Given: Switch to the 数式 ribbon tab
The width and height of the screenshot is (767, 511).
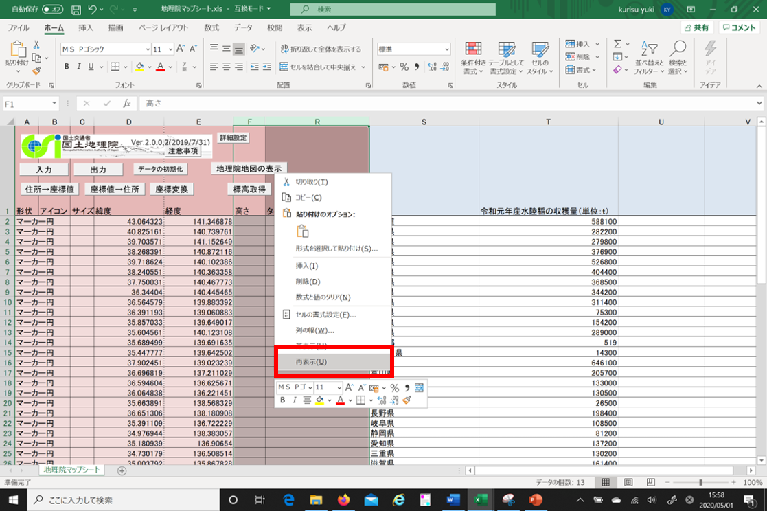Looking at the screenshot, I should (x=211, y=28).
